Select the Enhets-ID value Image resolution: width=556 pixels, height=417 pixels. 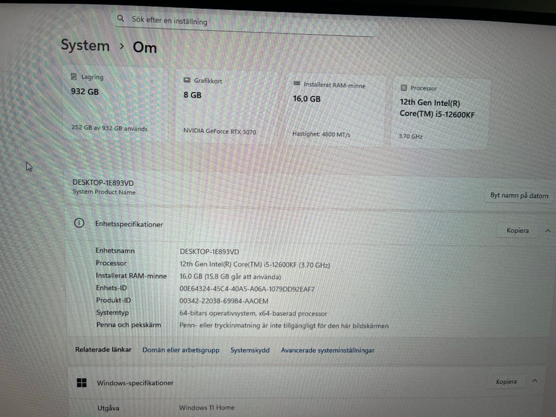(x=247, y=288)
